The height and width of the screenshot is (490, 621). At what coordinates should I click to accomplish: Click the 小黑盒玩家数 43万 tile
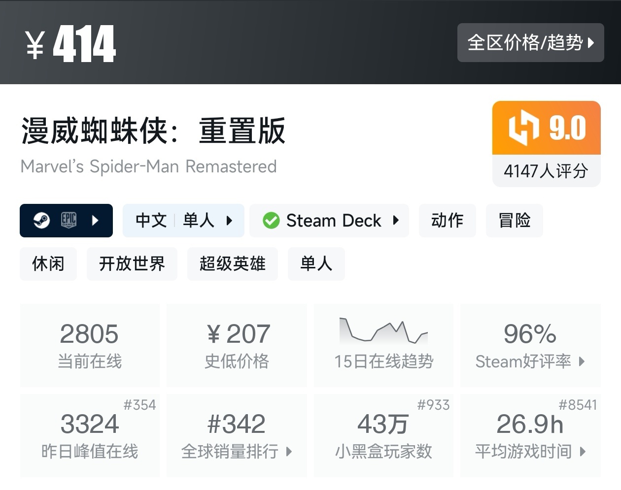(383, 435)
